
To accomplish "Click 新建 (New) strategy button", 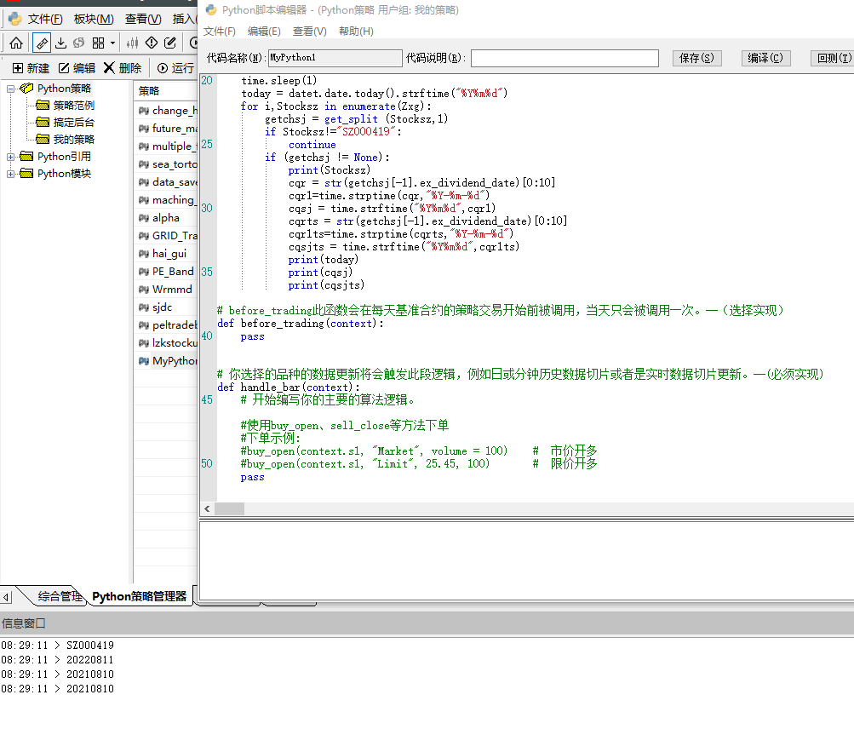I will [x=31, y=68].
